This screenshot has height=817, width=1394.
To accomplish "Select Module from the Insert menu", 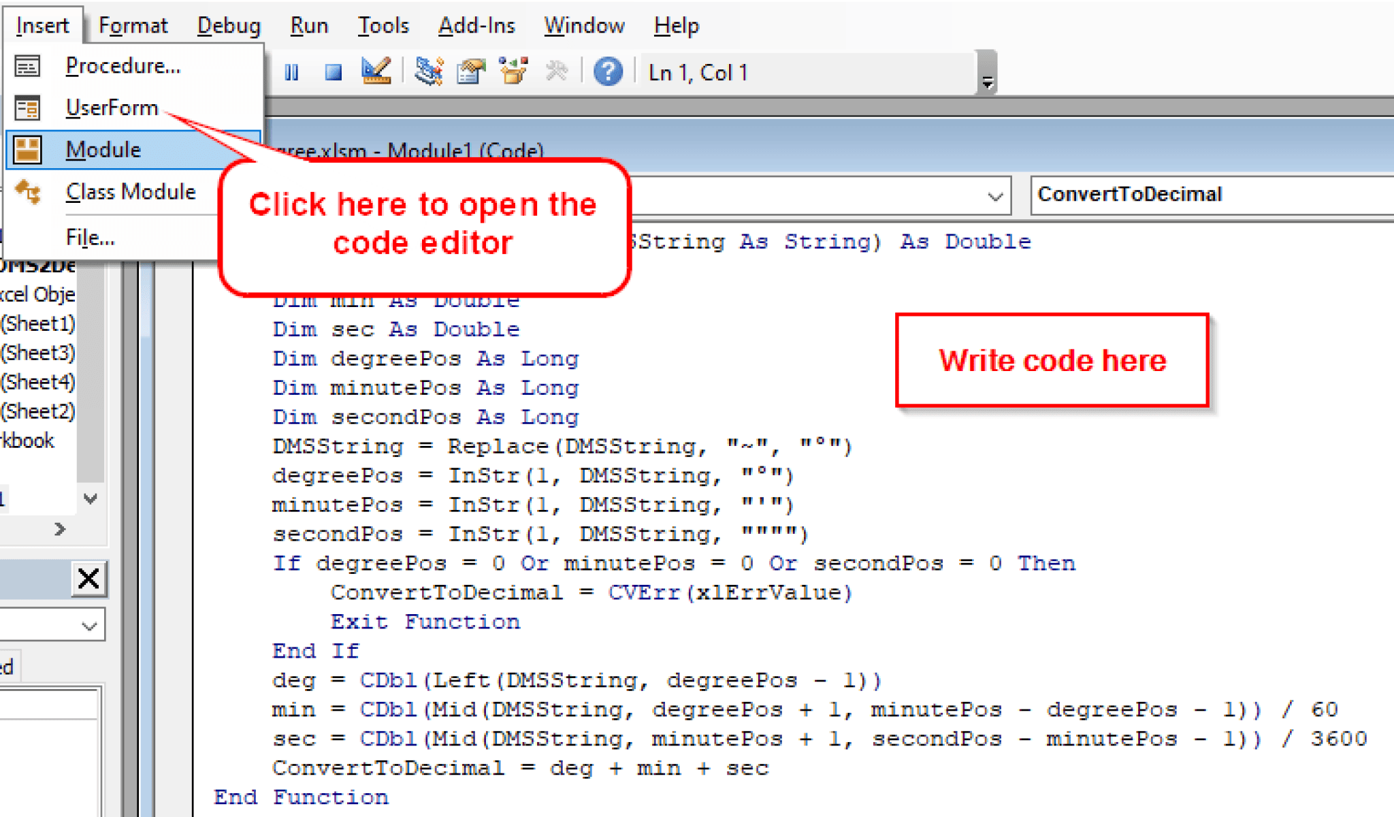I will tap(103, 150).
